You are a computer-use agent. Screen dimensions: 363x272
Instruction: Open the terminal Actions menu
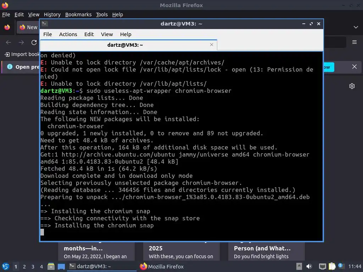[68, 34]
